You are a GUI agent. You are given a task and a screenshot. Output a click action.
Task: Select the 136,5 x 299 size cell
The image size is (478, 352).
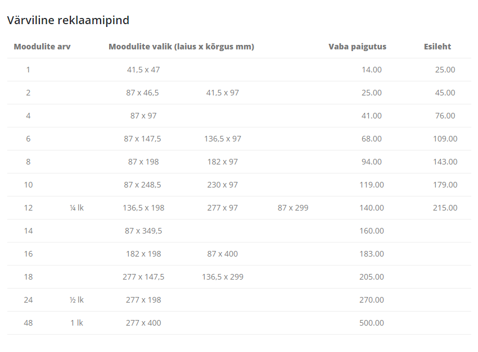(x=223, y=277)
